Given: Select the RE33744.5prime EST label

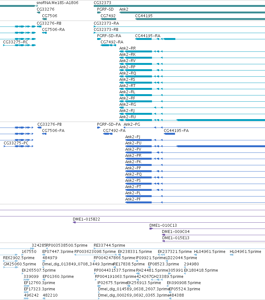Looking at the screenshot, I should (x=109, y=245).
